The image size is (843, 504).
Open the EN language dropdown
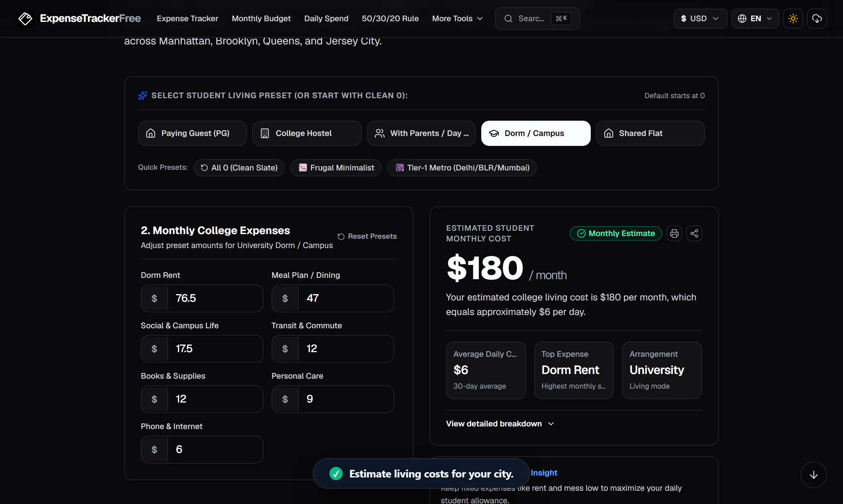755,18
